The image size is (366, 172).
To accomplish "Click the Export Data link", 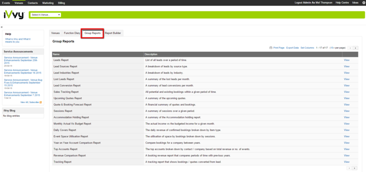I will point(292,48).
